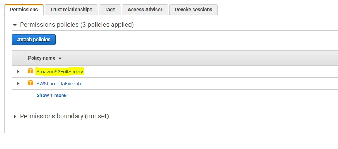Open the AWSLambdaExecute policy link
The width and height of the screenshot is (338, 149).
tap(59, 84)
